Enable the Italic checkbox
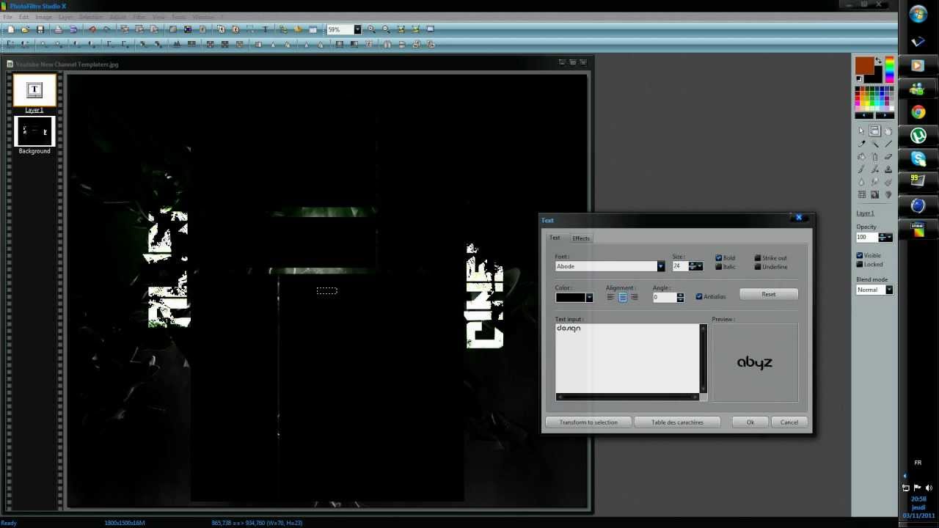Viewport: 939px width, 528px height. point(719,267)
